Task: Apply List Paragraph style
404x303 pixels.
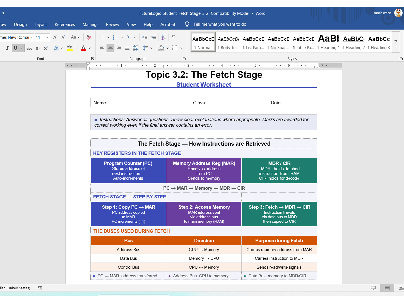Action: [x=253, y=42]
